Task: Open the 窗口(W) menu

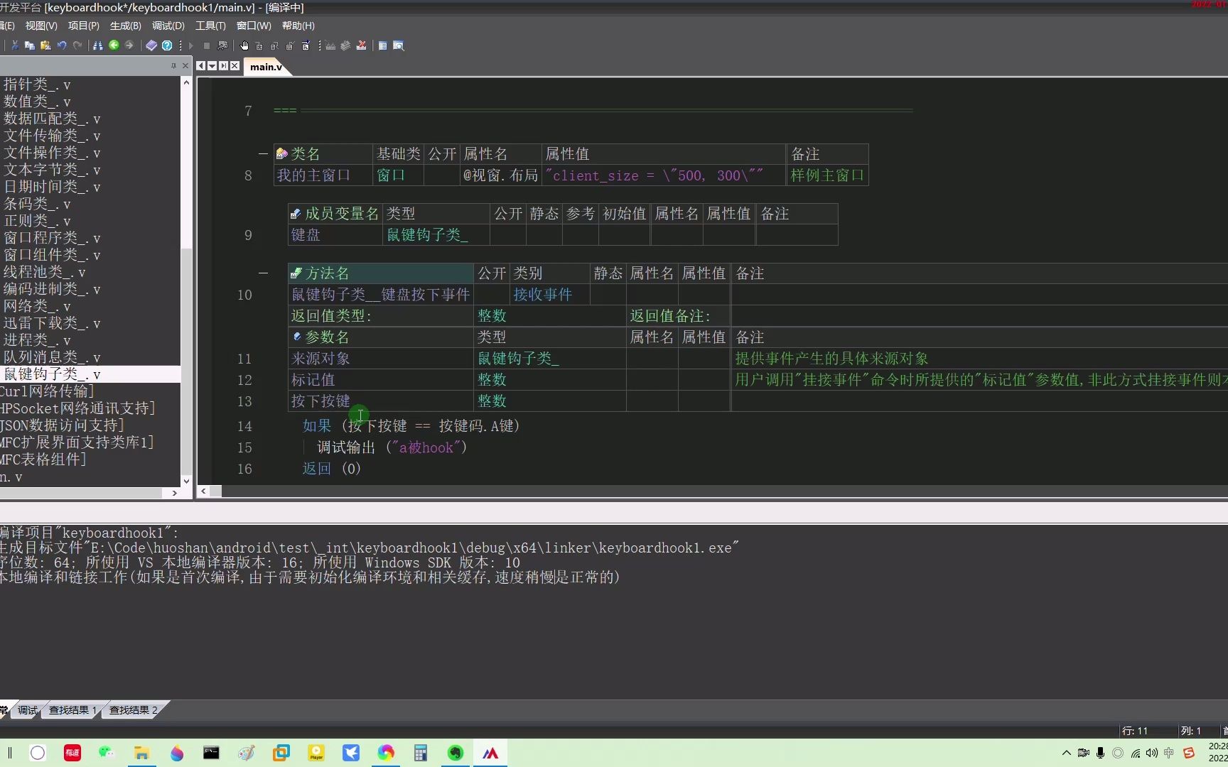Action: pos(254,26)
